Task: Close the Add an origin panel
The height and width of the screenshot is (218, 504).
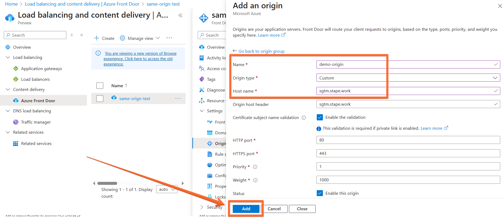Action: coord(500,6)
